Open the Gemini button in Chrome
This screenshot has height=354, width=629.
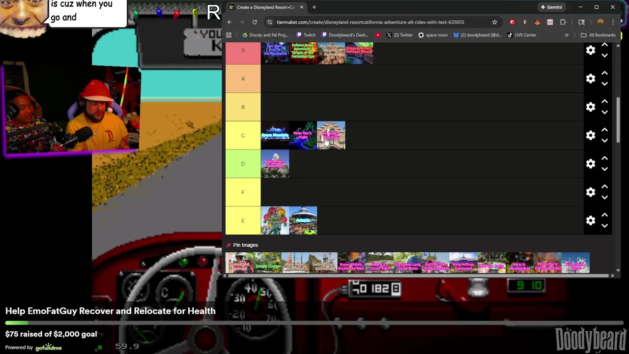click(551, 7)
